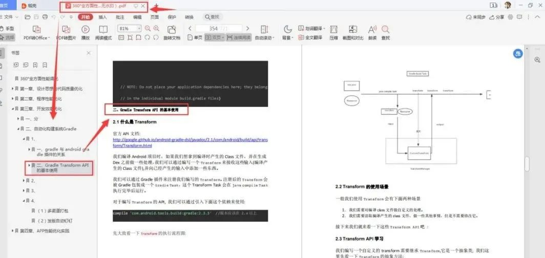Image resolution: width=545 pixels, height=258 pixels.
Task: Collapse the ribbon with top-right chevron
Action: [537, 17]
